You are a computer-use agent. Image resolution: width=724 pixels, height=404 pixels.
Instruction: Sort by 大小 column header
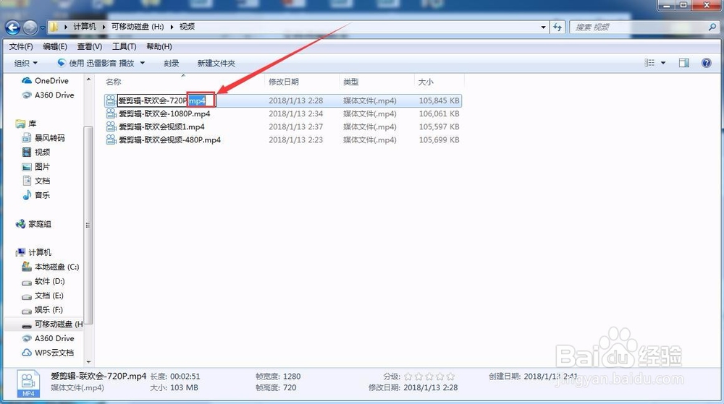[426, 82]
